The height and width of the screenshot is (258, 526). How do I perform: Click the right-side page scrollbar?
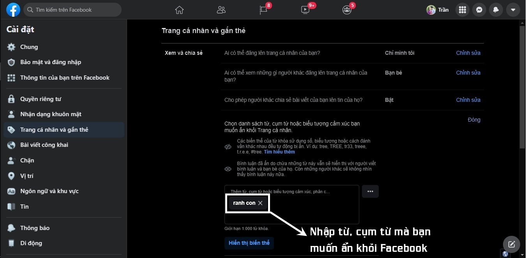coord(522,85)
